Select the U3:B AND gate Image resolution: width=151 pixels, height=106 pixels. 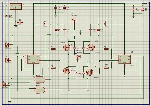tap(41, 90)
